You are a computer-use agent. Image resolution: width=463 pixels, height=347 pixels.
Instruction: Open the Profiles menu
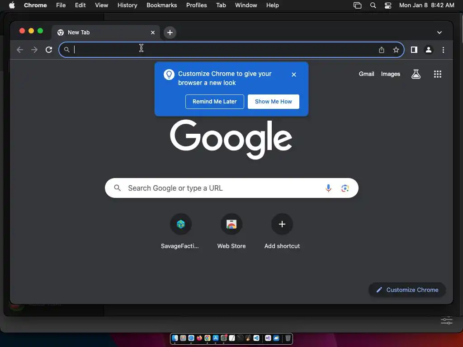click(x=196, y=5)
